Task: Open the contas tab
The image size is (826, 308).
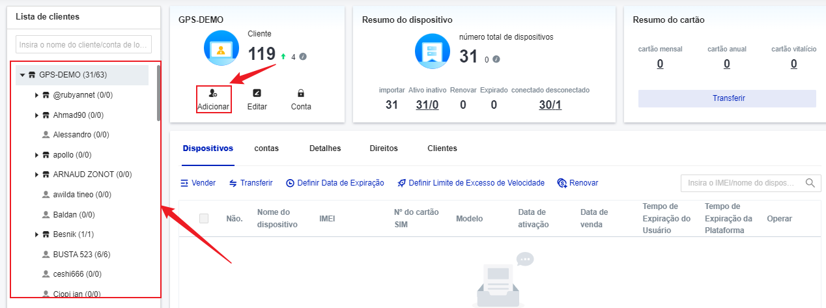Action: click(266, 148)
